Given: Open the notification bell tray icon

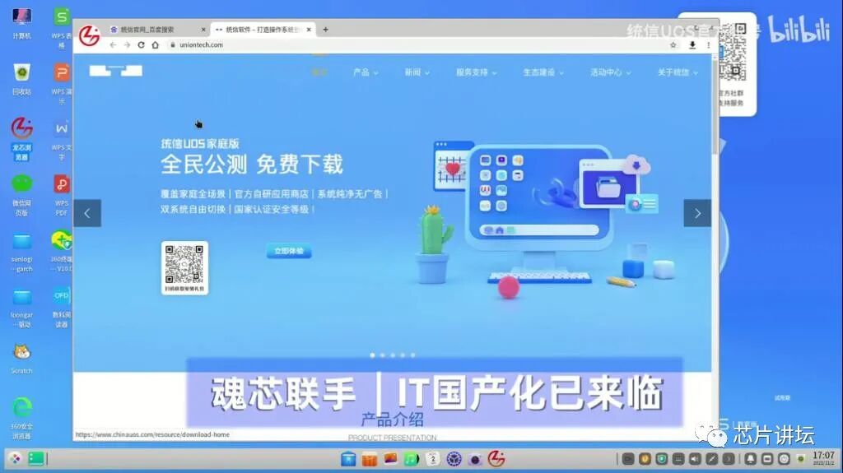Looking at the screenshot, I should 751,459.
